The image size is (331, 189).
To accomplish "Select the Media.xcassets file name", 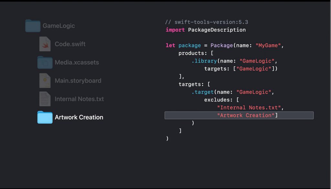I will 77,62.
